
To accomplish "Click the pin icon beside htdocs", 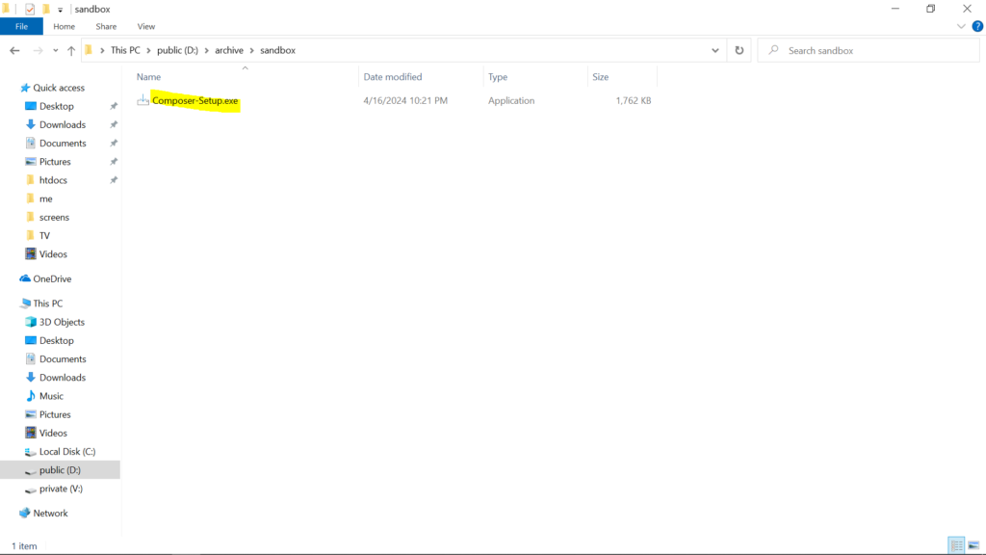I will click(x=114, y=180).
